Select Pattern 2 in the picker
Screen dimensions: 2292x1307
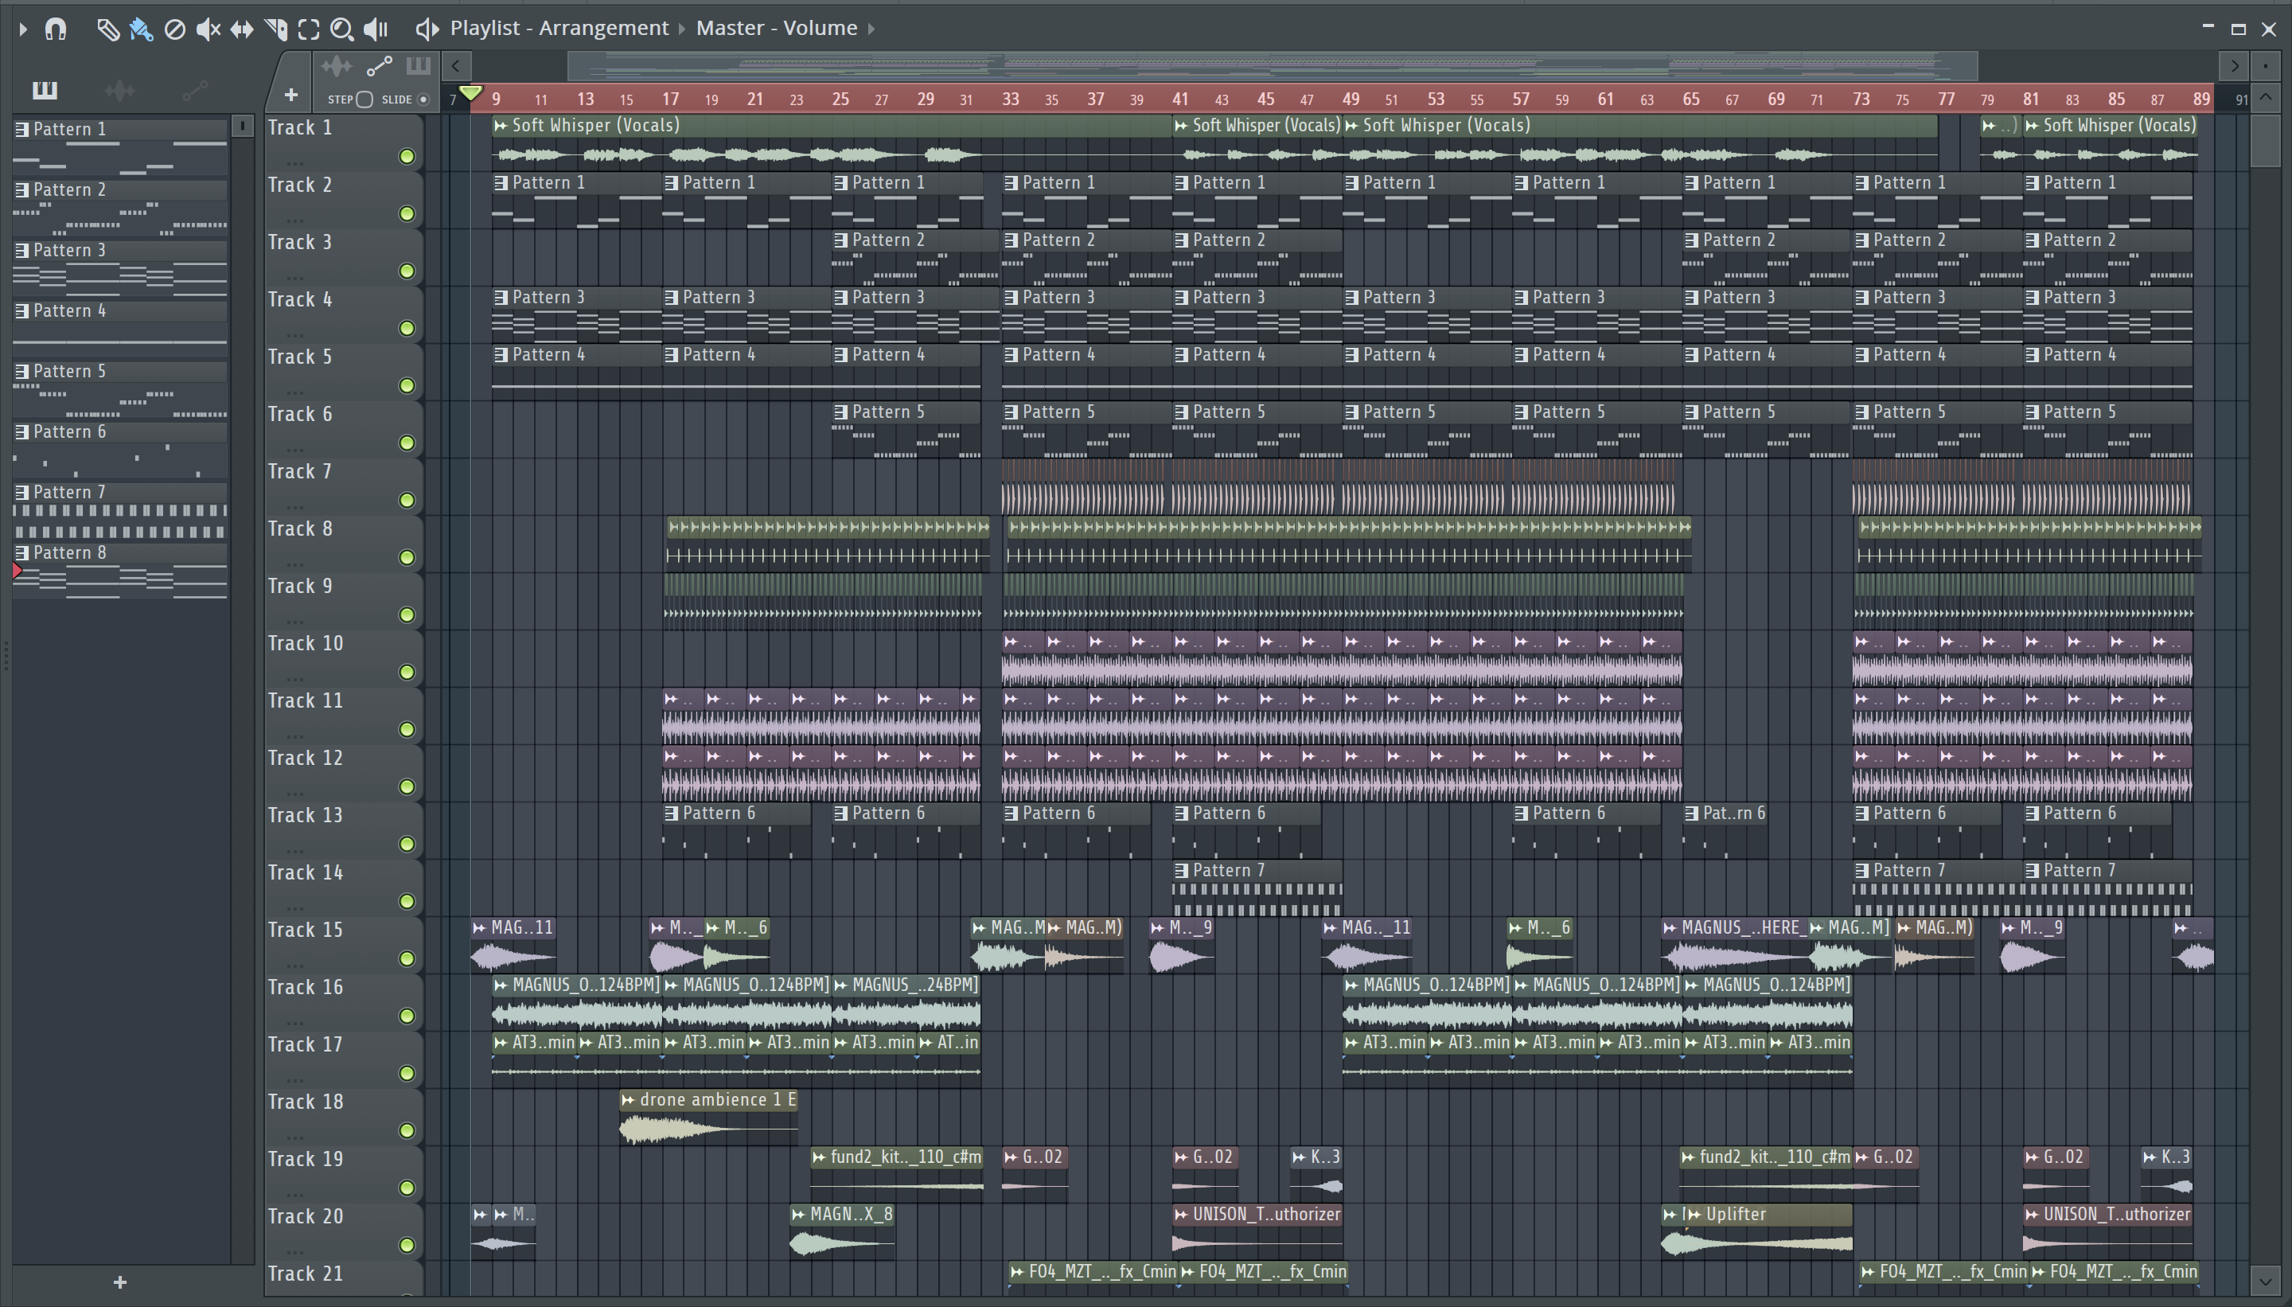tap(120, 206)
